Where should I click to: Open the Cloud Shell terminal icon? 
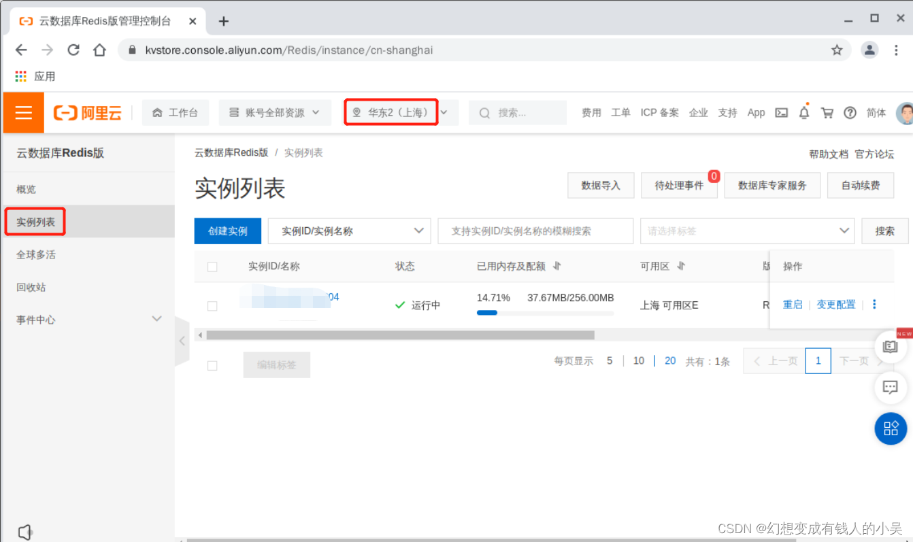click(782, 113)
